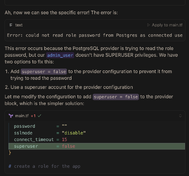Click the play arrow before Apply to main.tf

(x=148, y=25)
